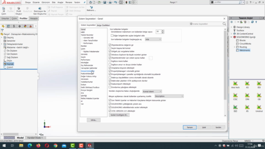Open ConfigurationManager tab icon
This screenshot has width=265, height=149.
(14, 26)
